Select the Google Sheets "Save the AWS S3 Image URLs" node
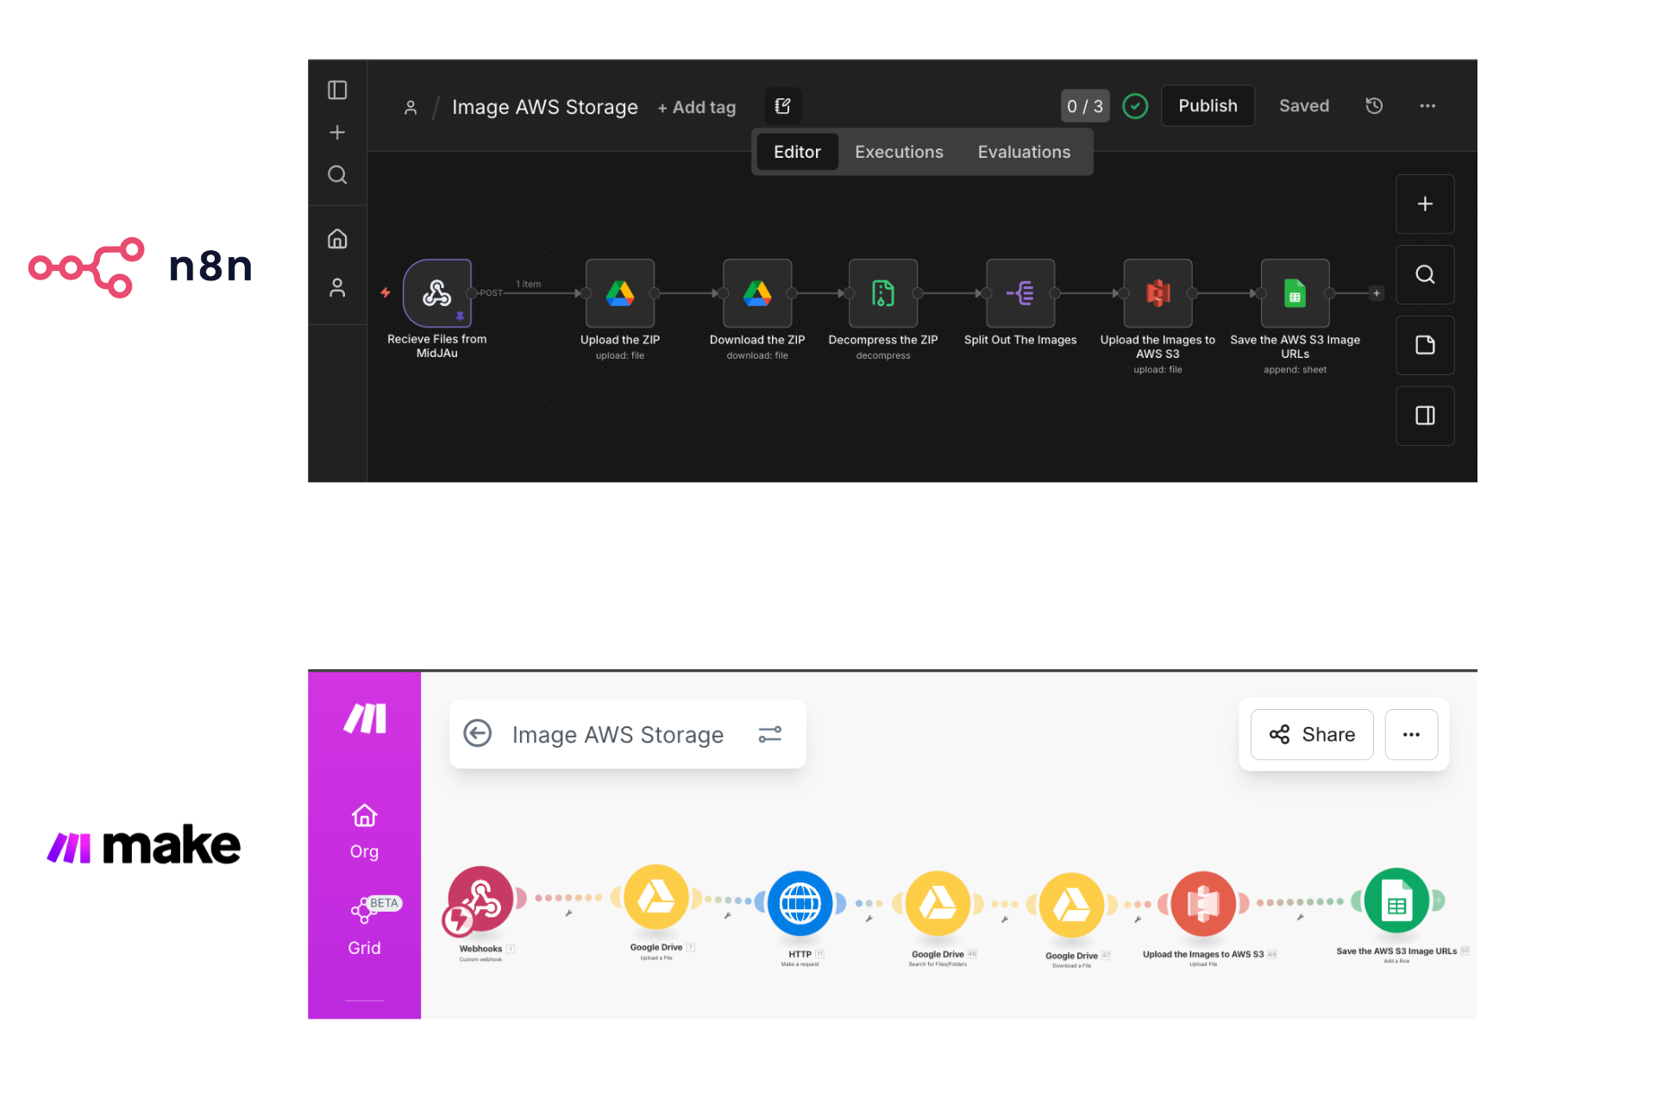 (1294, 293)
